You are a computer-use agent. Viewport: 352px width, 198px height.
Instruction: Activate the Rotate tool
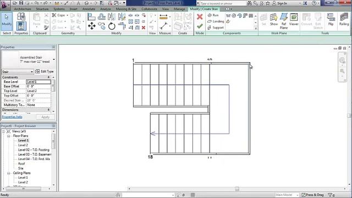point(112,26)
